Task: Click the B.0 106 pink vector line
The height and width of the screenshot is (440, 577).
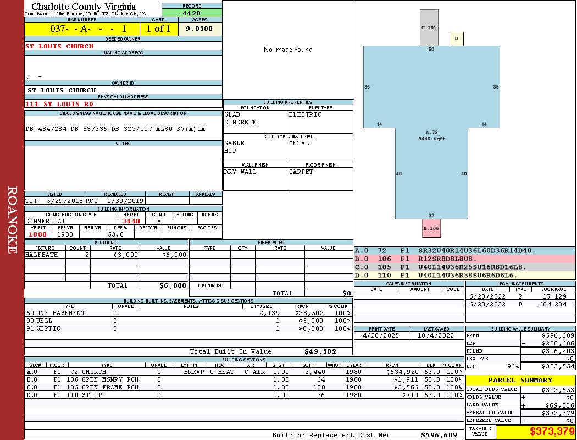Action: tap(465, 259)
